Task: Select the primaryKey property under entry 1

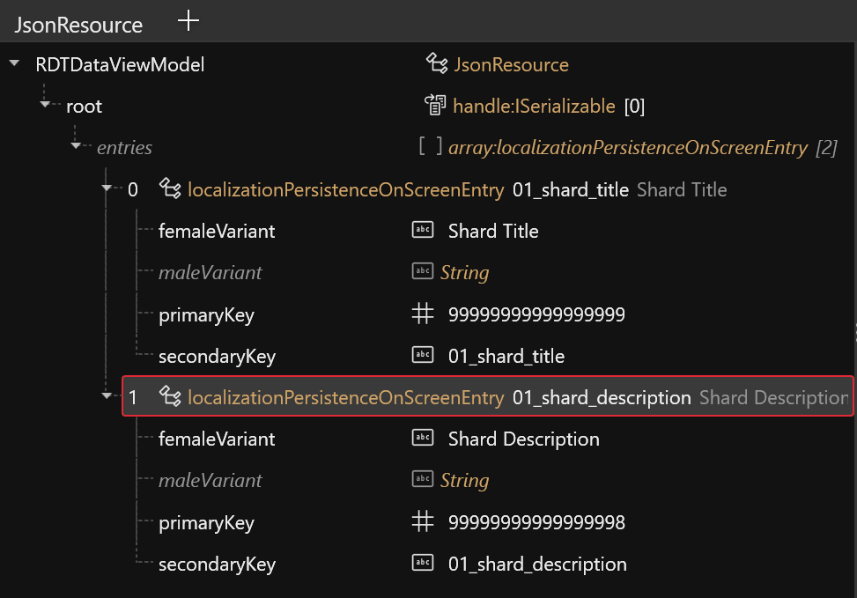Action: 206,522
